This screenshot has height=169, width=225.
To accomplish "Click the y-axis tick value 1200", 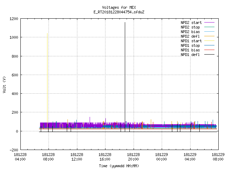I will pyautogui.click(x=14, y=19).
